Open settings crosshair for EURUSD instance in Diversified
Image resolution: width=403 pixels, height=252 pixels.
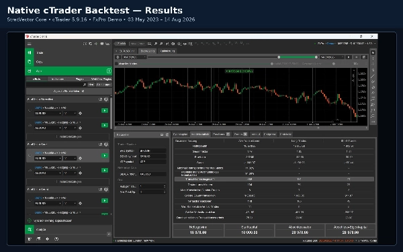click(x=80, y=113)
